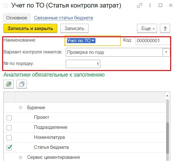
Task: Open the Наименование field dropdown arrow
Action: pyautogui.click(x=93, y=40)
